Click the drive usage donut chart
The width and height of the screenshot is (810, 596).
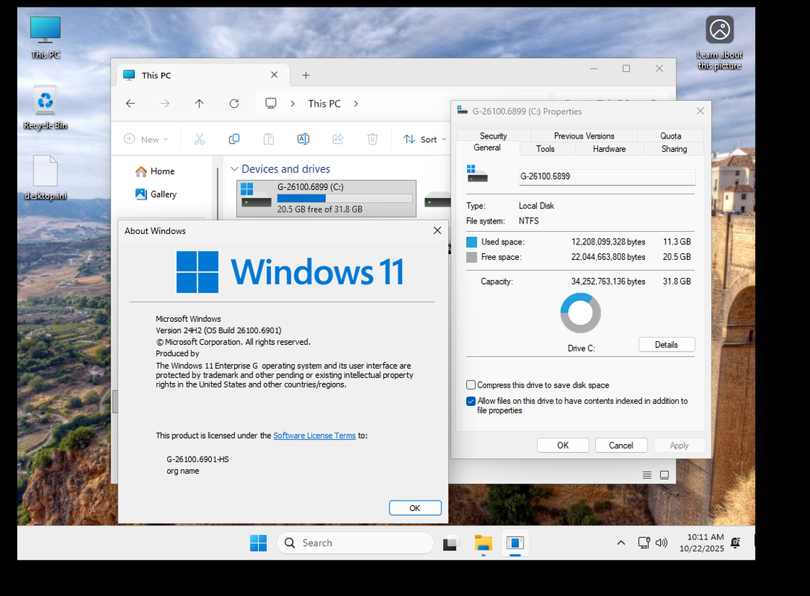(580, 313)
